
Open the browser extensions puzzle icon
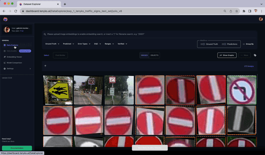pos(244,11)
